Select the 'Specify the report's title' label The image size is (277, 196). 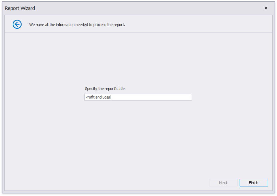tap(105, 89)
